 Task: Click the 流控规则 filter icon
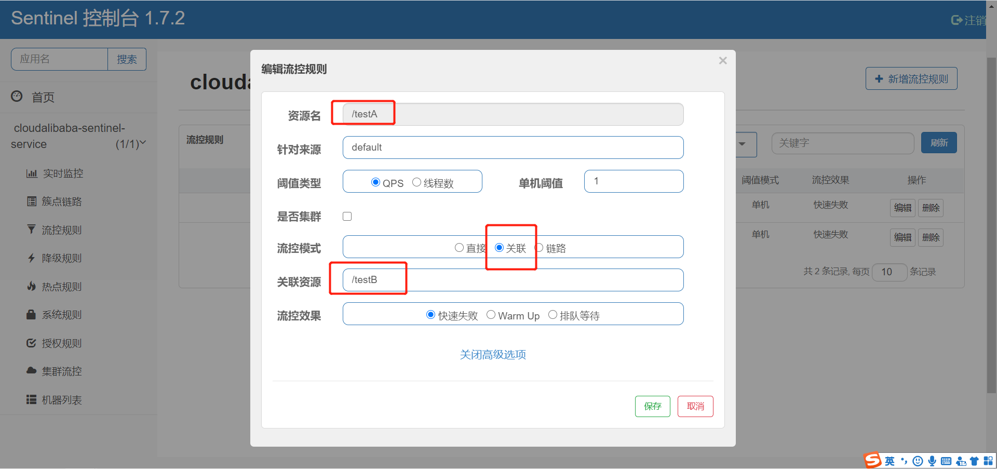coord(31,230)
